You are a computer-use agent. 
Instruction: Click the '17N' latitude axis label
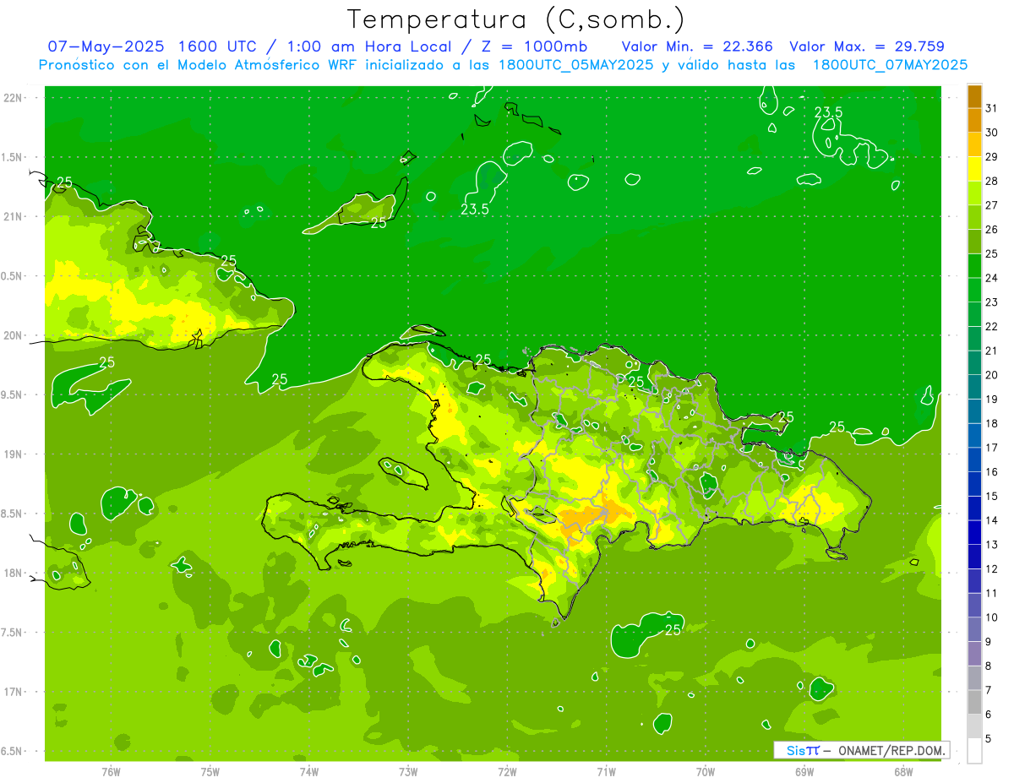(13, 692)
